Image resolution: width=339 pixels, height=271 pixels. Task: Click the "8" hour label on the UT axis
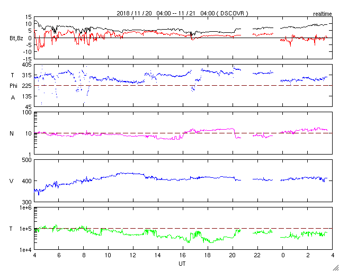[84, 255]
